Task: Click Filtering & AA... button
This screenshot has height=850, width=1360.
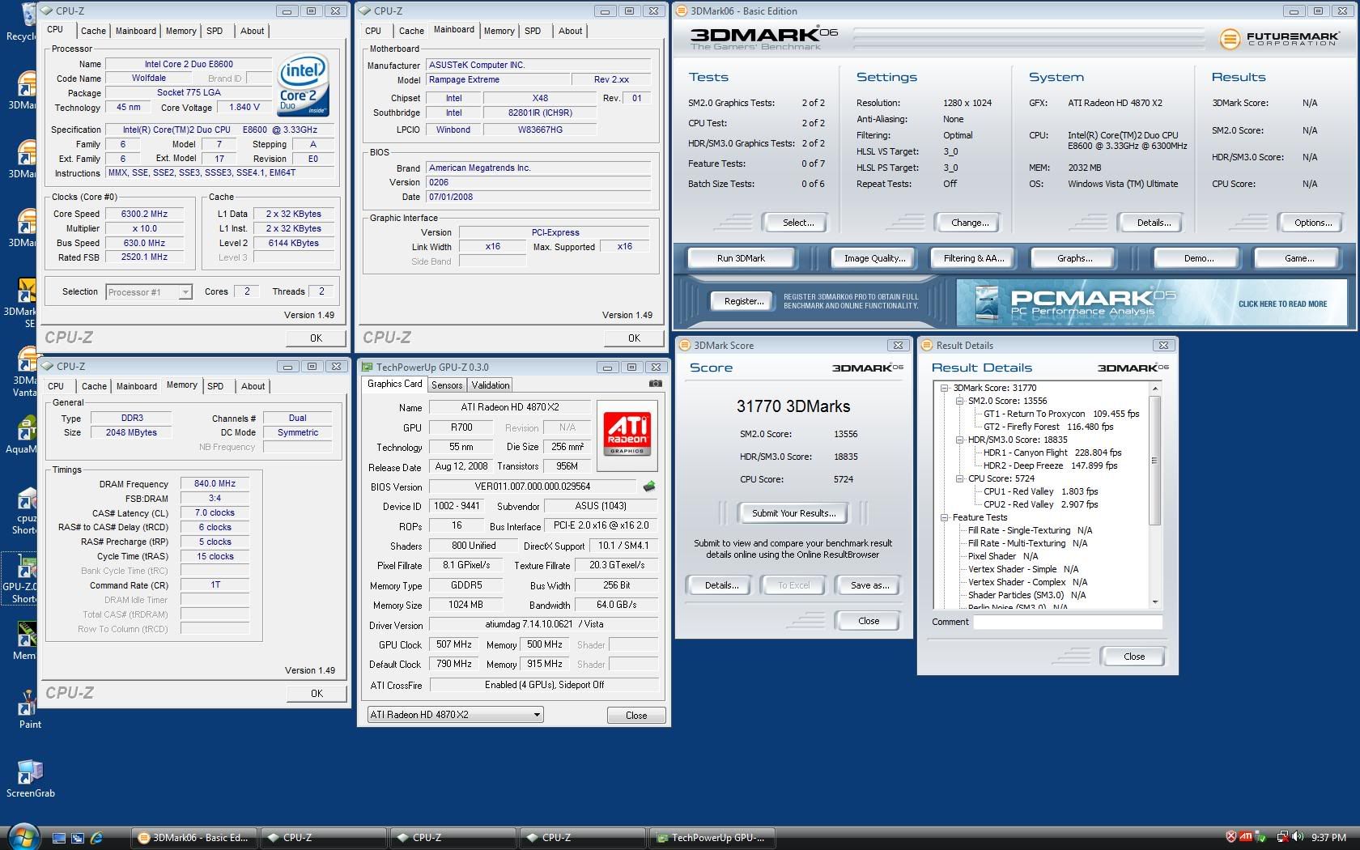Action: [x=974, y=258]
